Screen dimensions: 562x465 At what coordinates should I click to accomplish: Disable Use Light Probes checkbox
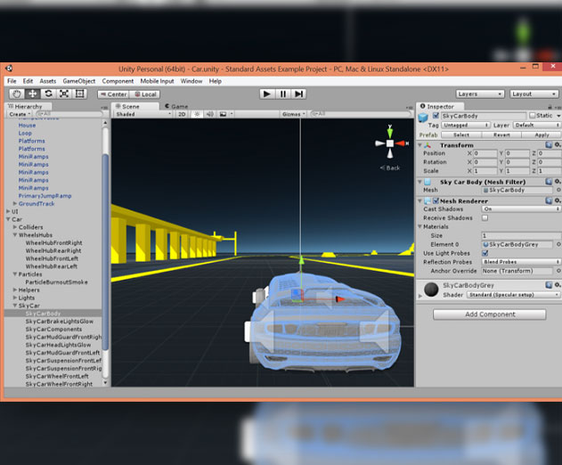(485, 253)
